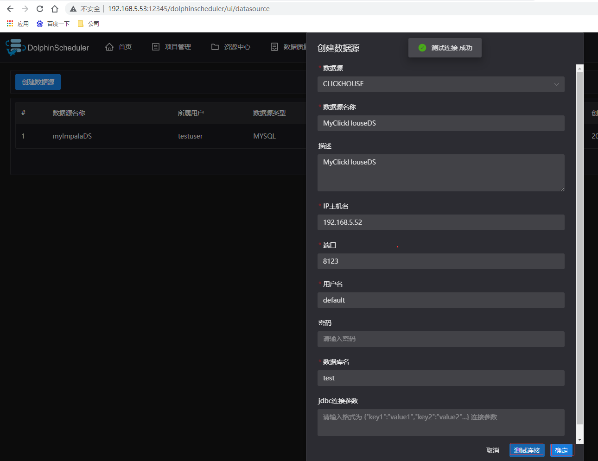The width and height of the screenshot is (598, 461).
Task: Click the testuser cell
Action: tap(190, 136)
